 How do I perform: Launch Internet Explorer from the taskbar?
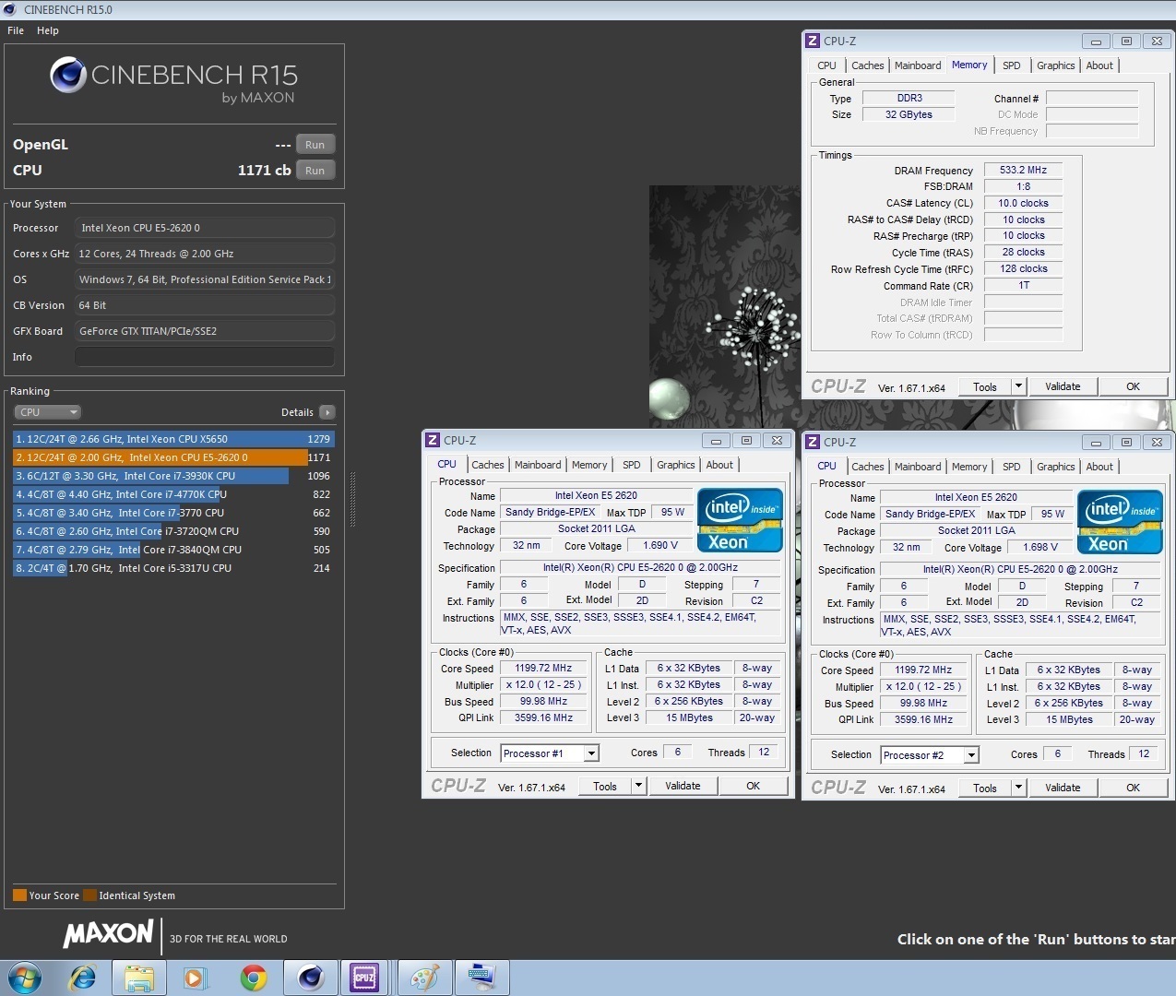pos(83,978)
